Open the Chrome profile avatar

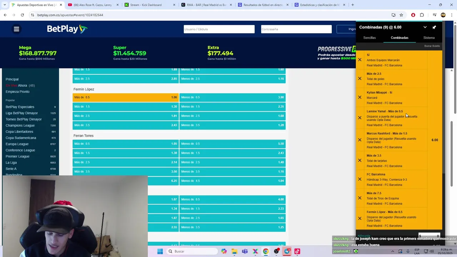pos(443,15)
